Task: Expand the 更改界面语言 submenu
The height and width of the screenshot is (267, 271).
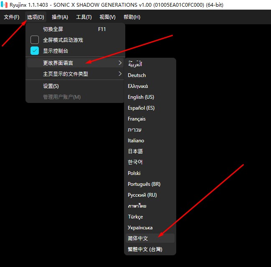Action: point(75,63)
